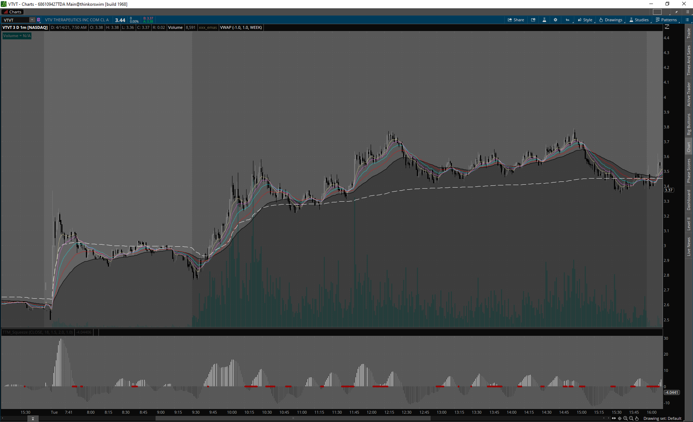Collapse the bottom-left panel arrow
The width and height of the screenshot is (693, 422).
[33, 419]
